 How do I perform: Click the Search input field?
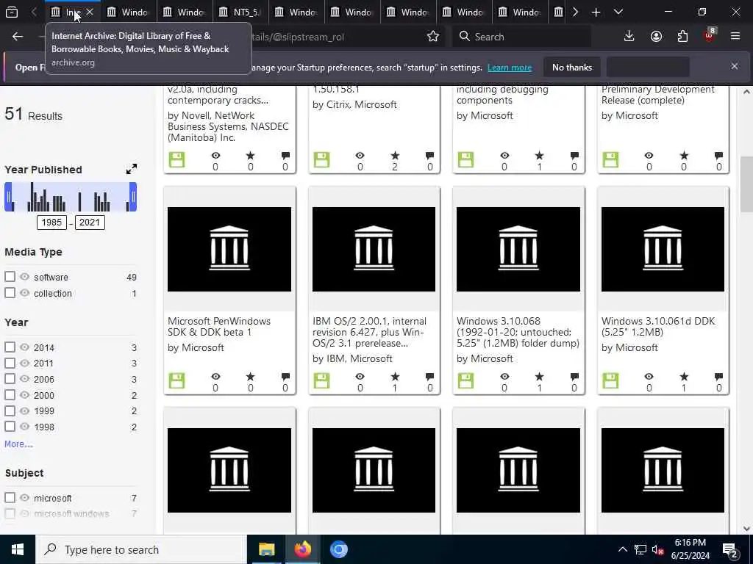pyautogui.click(x=521, y=37)
